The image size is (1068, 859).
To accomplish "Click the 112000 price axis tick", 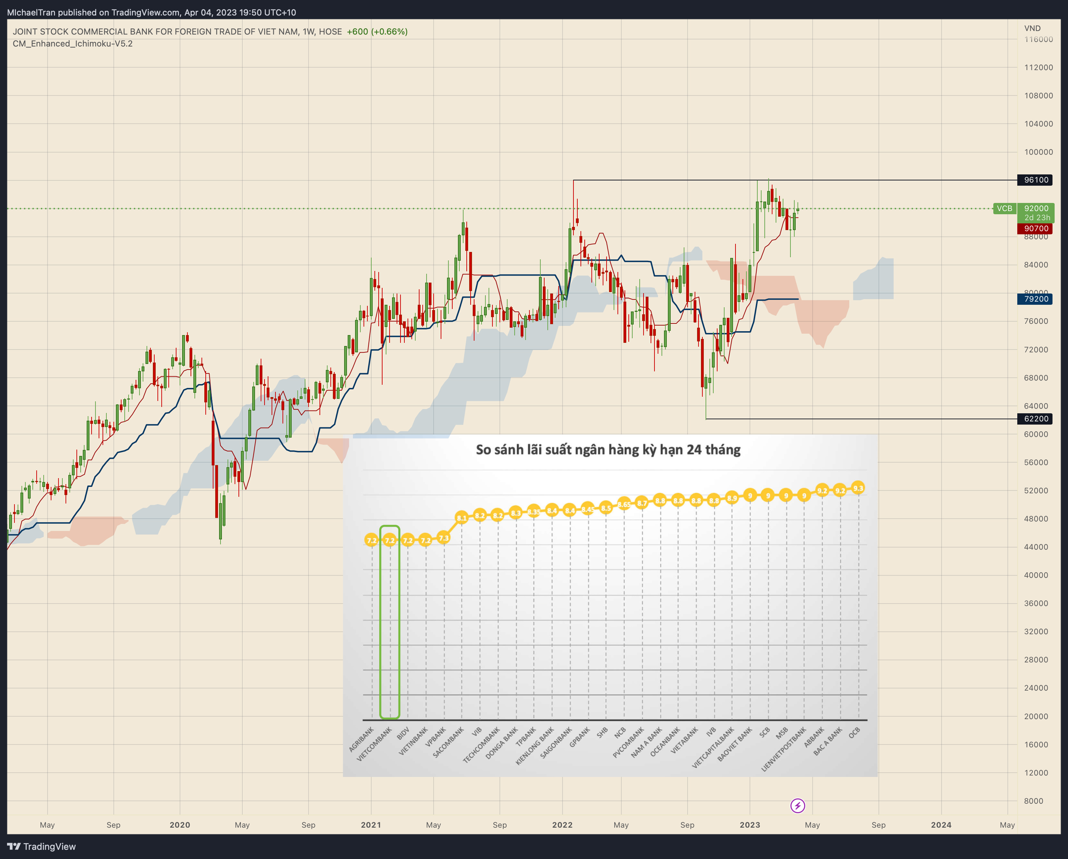I will click(1038, 67).
